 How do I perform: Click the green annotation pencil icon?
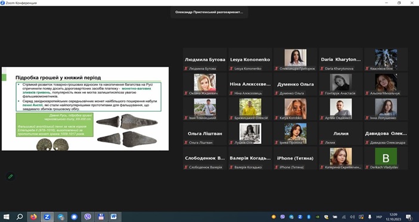click(x=10, y=176)
